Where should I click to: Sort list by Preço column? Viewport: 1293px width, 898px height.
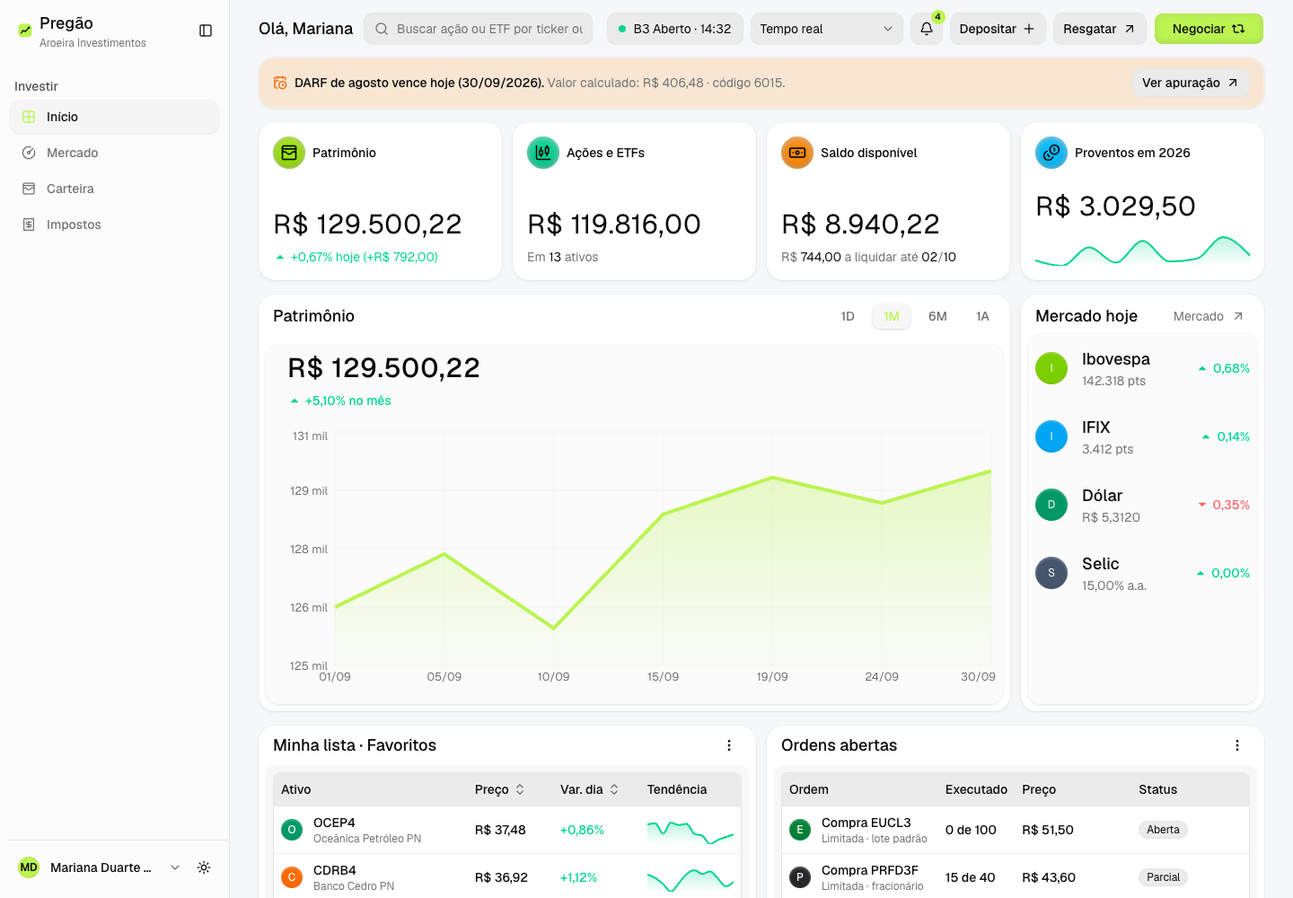[x=500, y=789]
